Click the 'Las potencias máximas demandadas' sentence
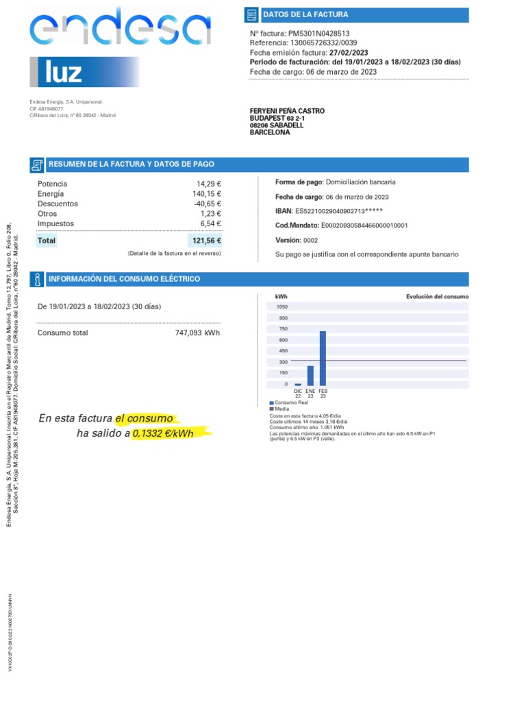This screenshot has height=702, width=526. [353, 436]
